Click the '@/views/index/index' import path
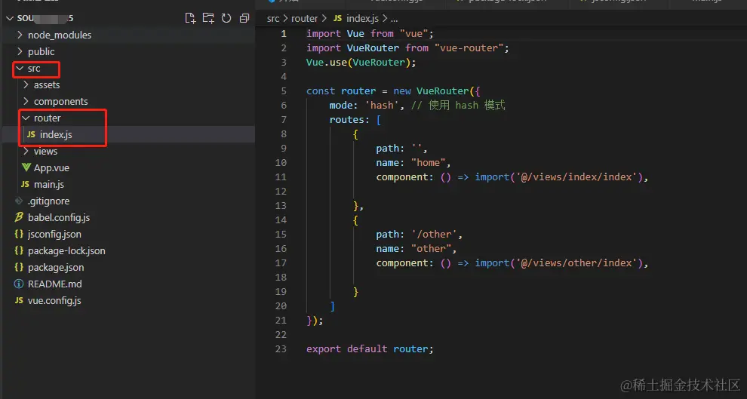 576,177
